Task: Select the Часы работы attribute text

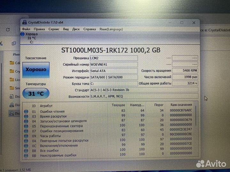Action: (50, 136)
